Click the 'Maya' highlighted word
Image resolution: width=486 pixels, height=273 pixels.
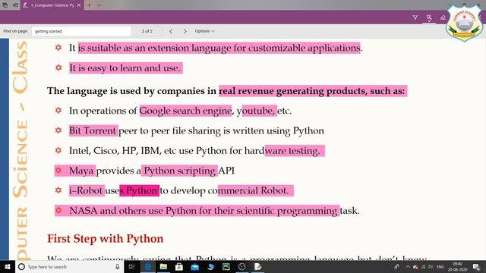pos(81,171)
